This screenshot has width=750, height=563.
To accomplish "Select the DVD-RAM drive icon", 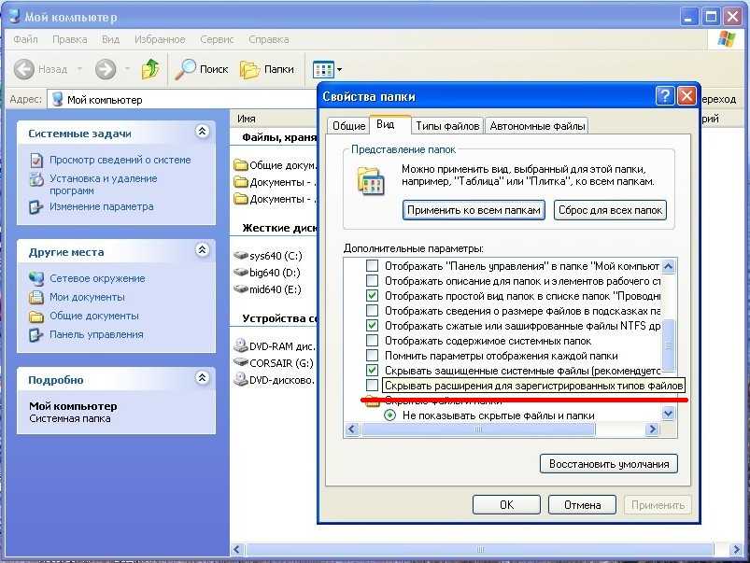I will pyautogui.click(x=241, y=345).
